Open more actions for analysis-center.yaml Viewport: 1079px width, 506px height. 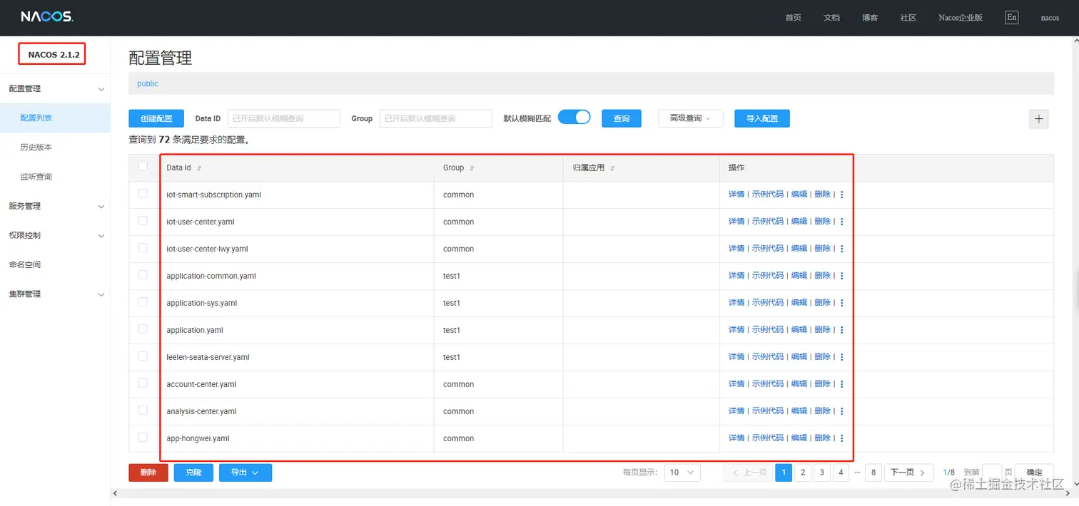pyautogui.click(x=842, y=411)
